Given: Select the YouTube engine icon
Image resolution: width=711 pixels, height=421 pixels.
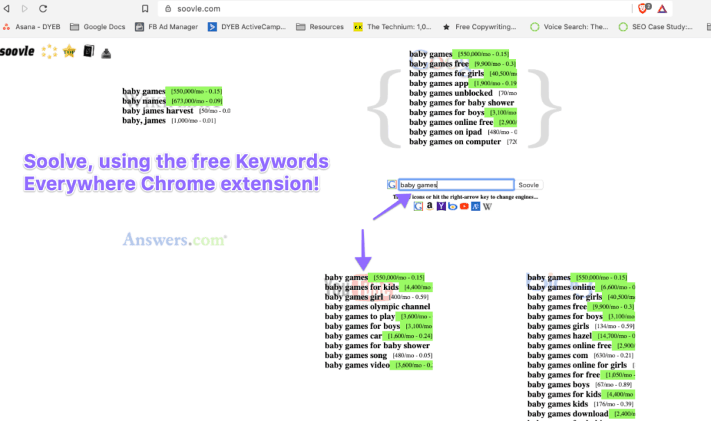Looking at the screenshot, I should point(464,206).
